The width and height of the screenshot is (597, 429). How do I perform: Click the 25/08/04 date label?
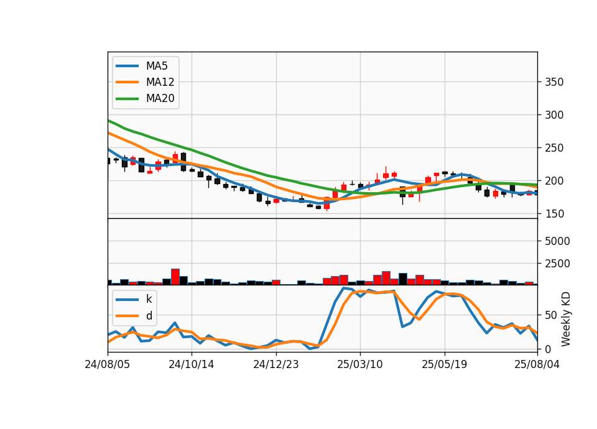coord(537,364)
